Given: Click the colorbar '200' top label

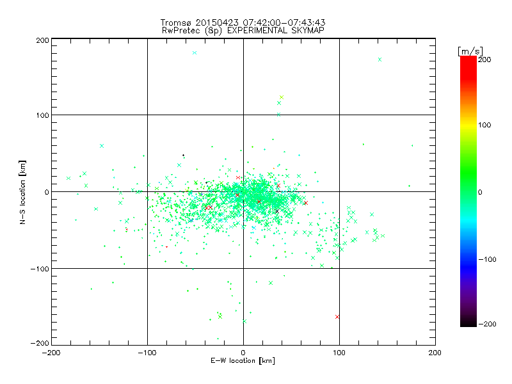Looking at the screenshot, I should pyautogui.click(x=484, y=60).
